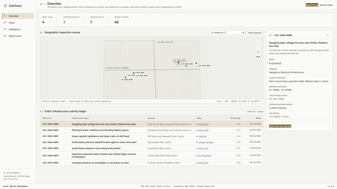The image size is (337, 189).
Task: Open the Cases navigation item
Action: (18, 23)
